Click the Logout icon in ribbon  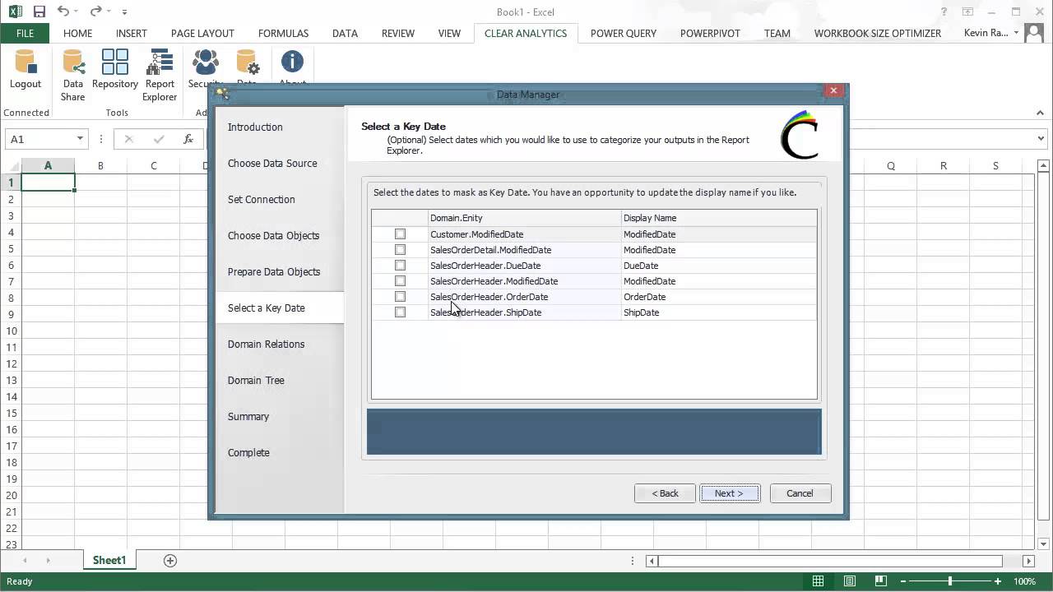click(x=26, y=70)
